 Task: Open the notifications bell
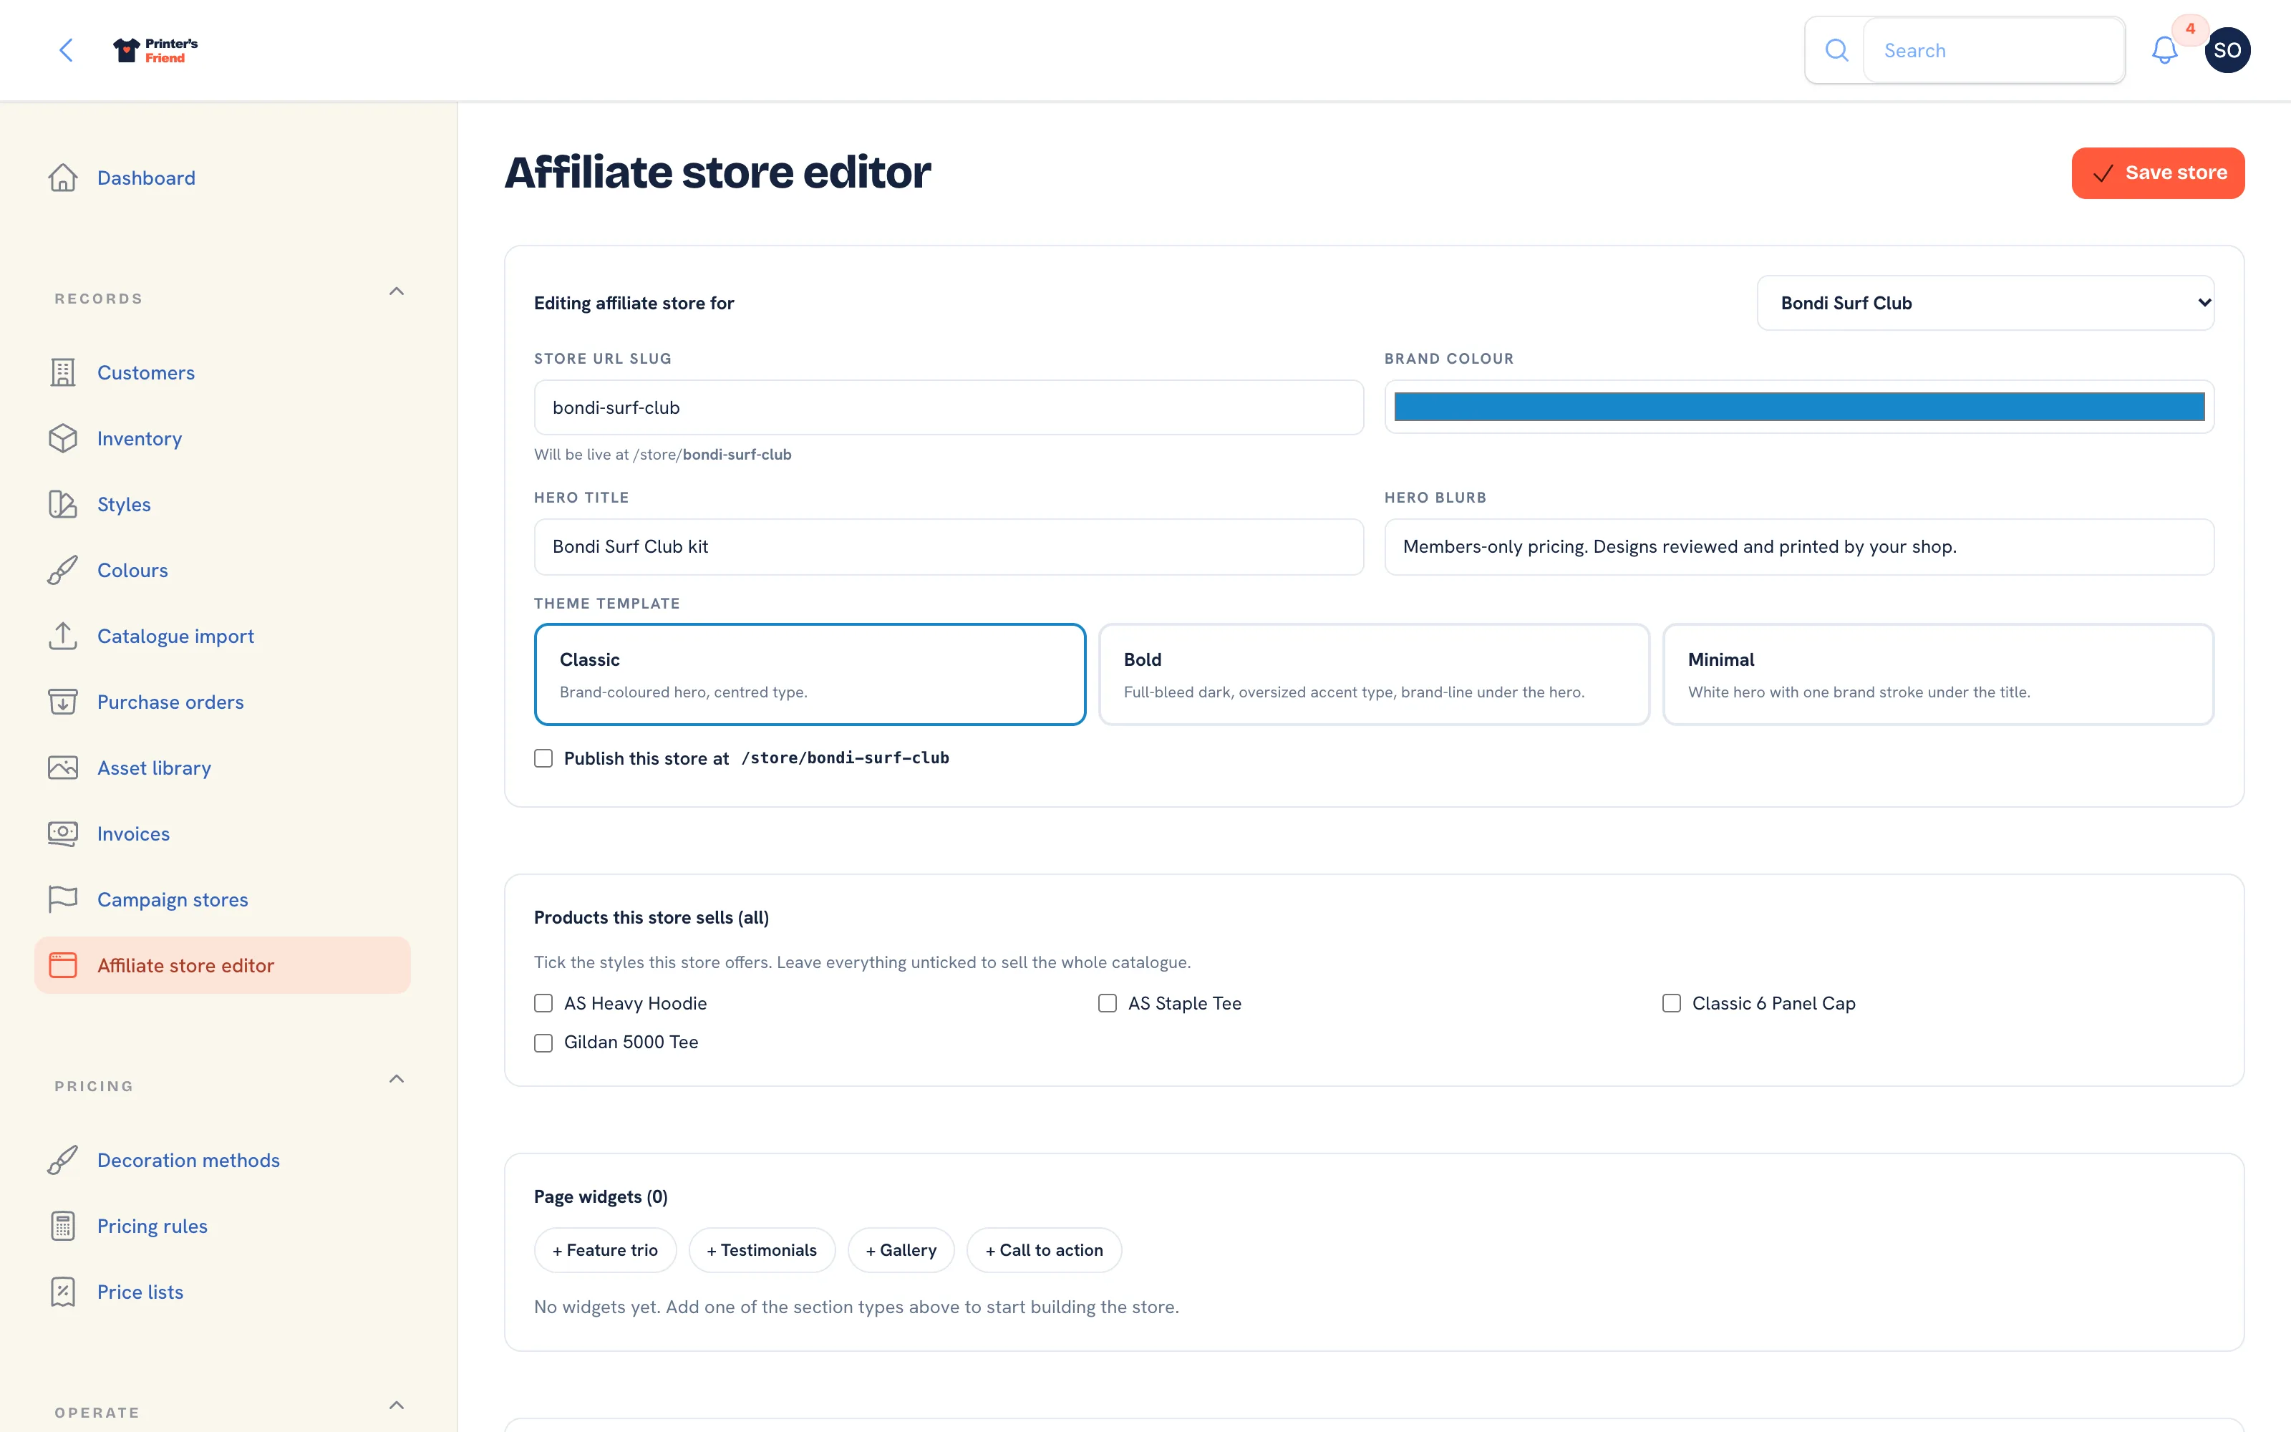pyautogui.click(x=2164, y=50)
